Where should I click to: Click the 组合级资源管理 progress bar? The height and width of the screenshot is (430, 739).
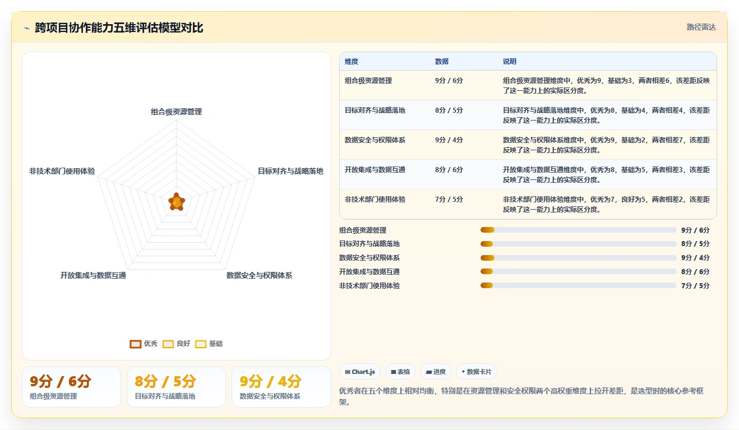(x=578, y=230)
